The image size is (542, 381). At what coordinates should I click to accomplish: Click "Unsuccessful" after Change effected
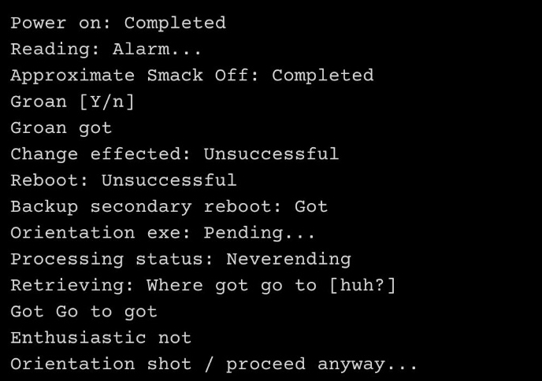click(x=271, y=154)
